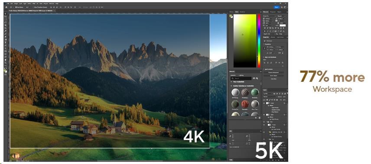Viewport: 371px width, 164px height.
Task: Click the Select Subject quick action button
Action: [x=274, y=76]
